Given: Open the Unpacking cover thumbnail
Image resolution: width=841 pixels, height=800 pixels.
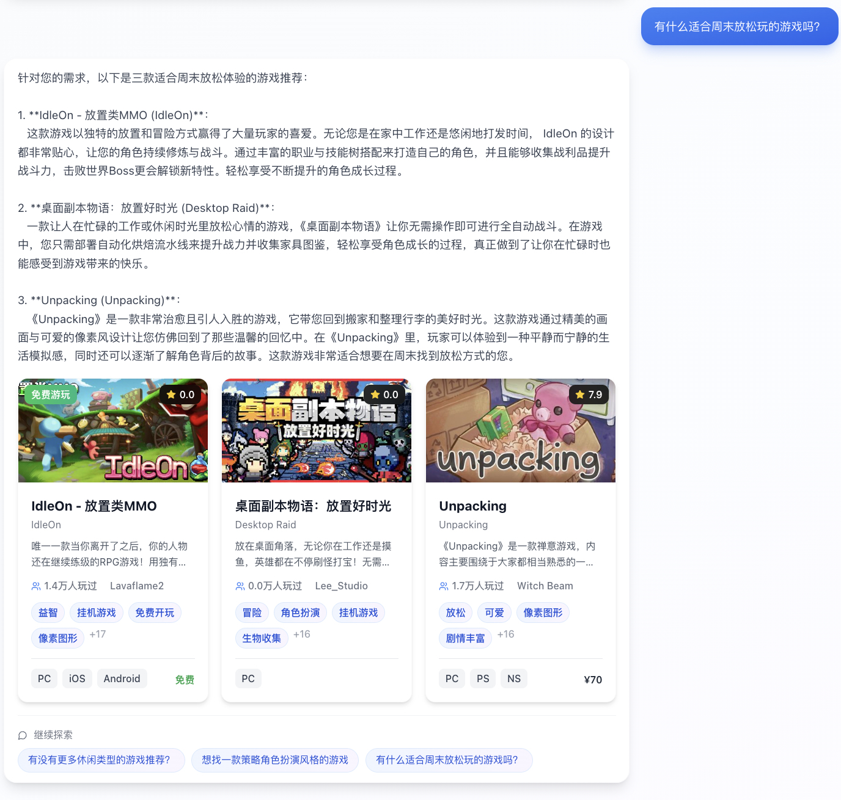Looking at the screenshot, I should pos(520,431).
